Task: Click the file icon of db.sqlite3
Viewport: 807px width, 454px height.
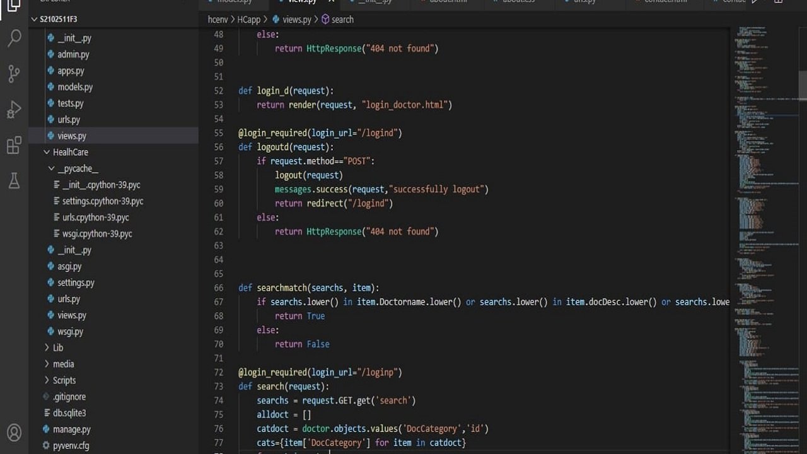Action: tap(47, 414)
